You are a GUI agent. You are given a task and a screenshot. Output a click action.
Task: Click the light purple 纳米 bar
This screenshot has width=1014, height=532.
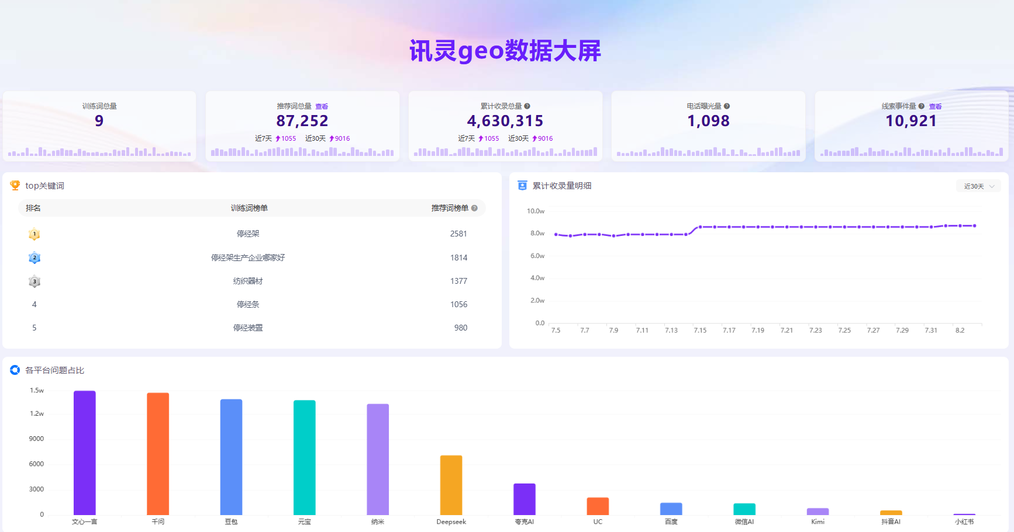378,460
